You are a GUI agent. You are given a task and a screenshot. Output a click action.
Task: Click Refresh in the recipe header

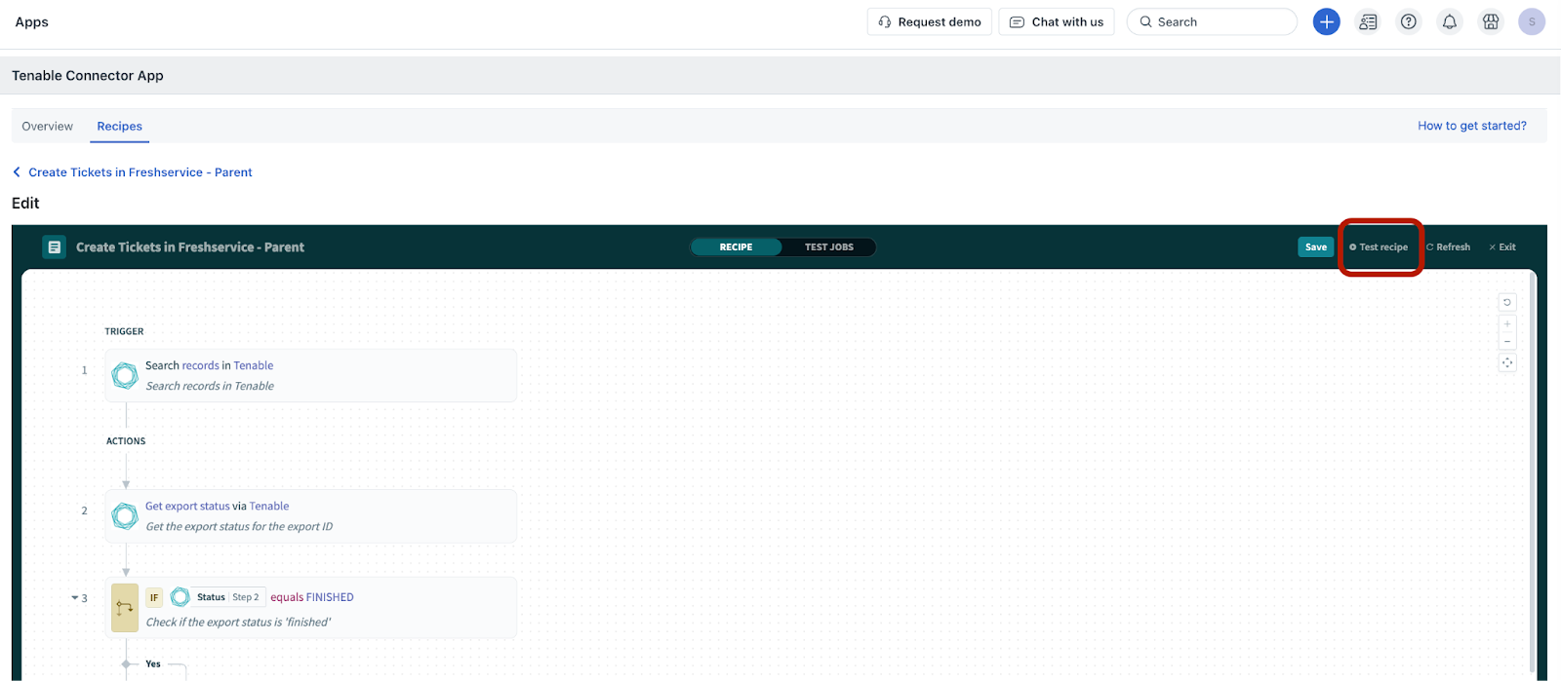pos(1448,247)
